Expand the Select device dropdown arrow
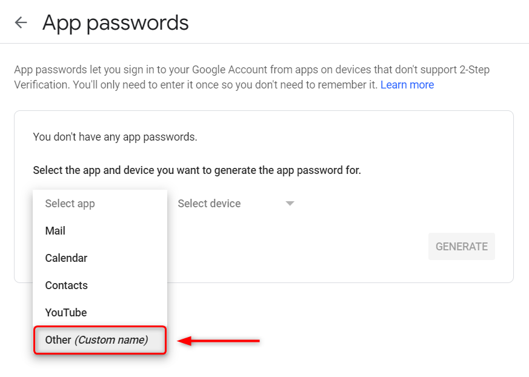This screenshot has width=529, height=377. (290, 204)
